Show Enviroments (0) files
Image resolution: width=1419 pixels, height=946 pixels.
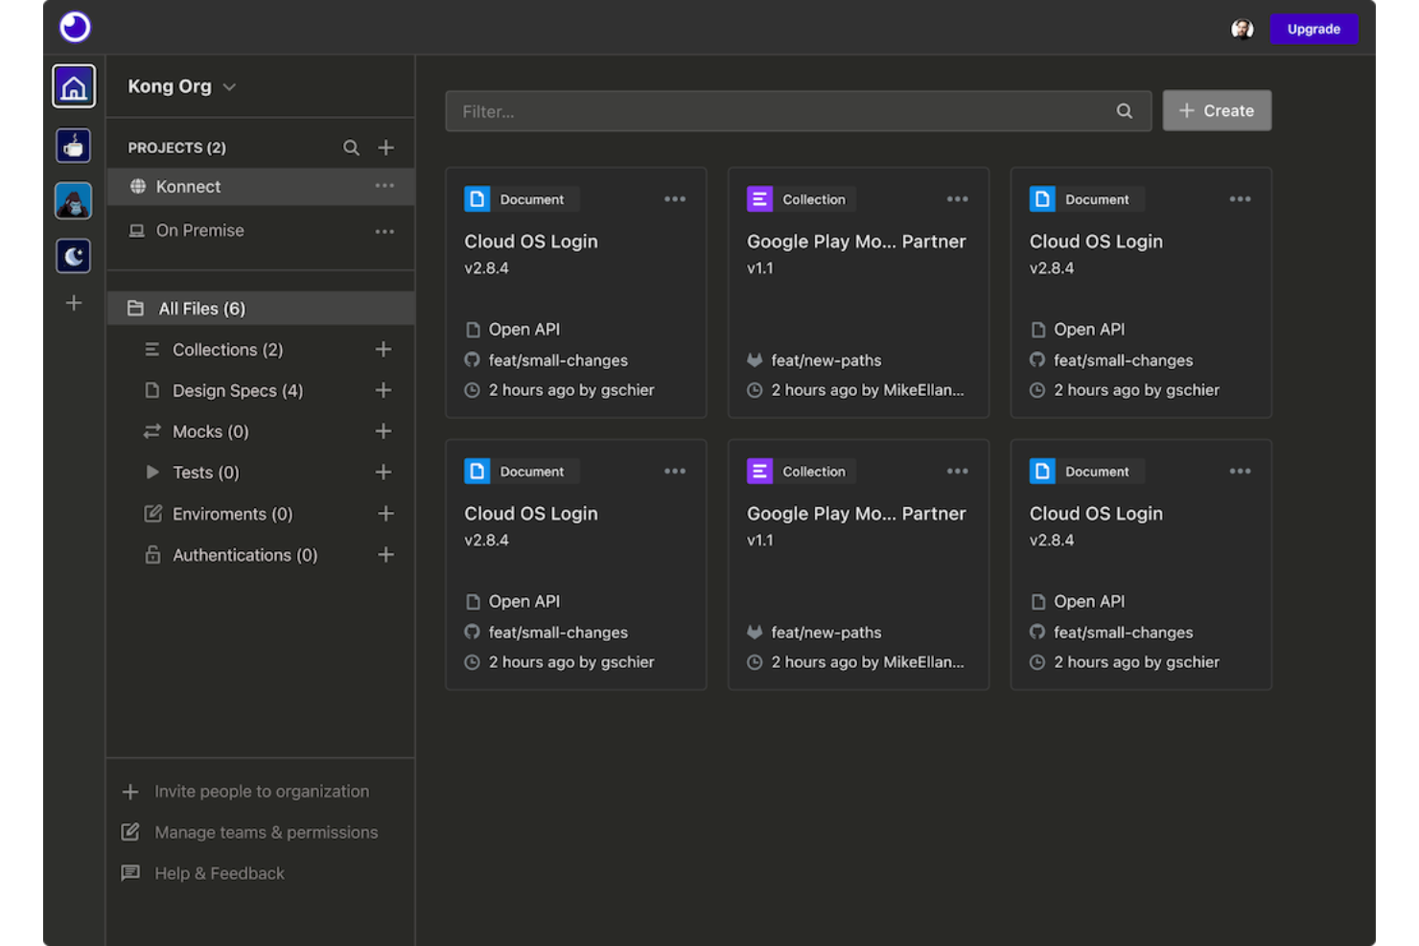232,514
